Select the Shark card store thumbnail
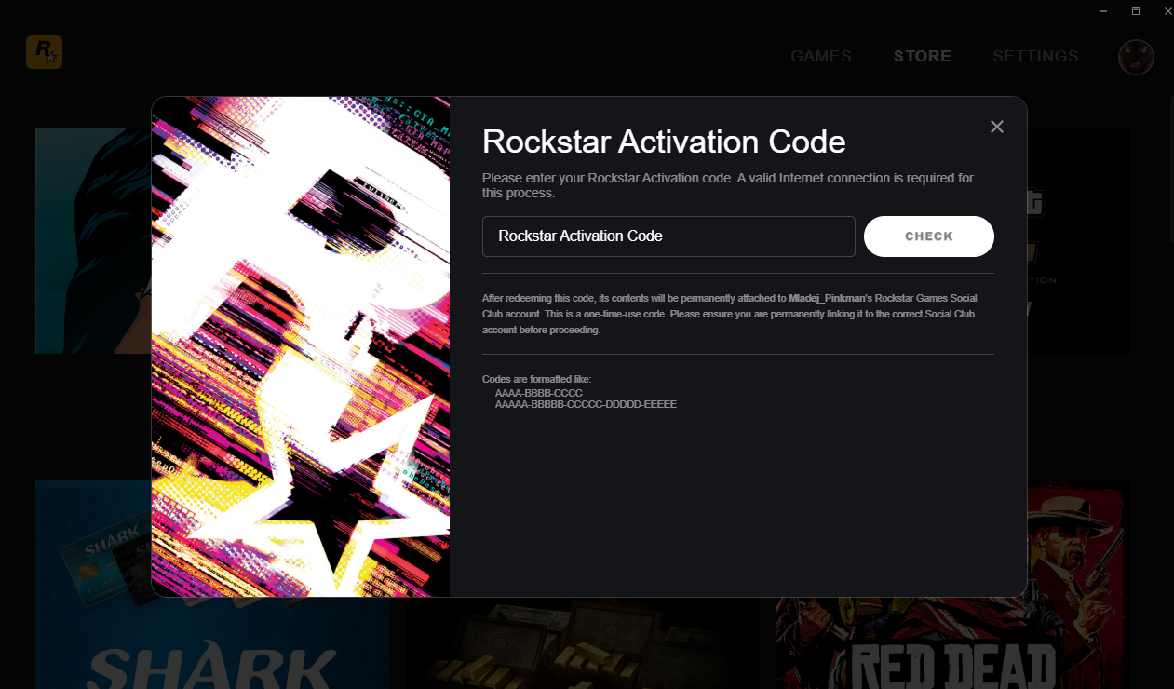 point(93,585)
